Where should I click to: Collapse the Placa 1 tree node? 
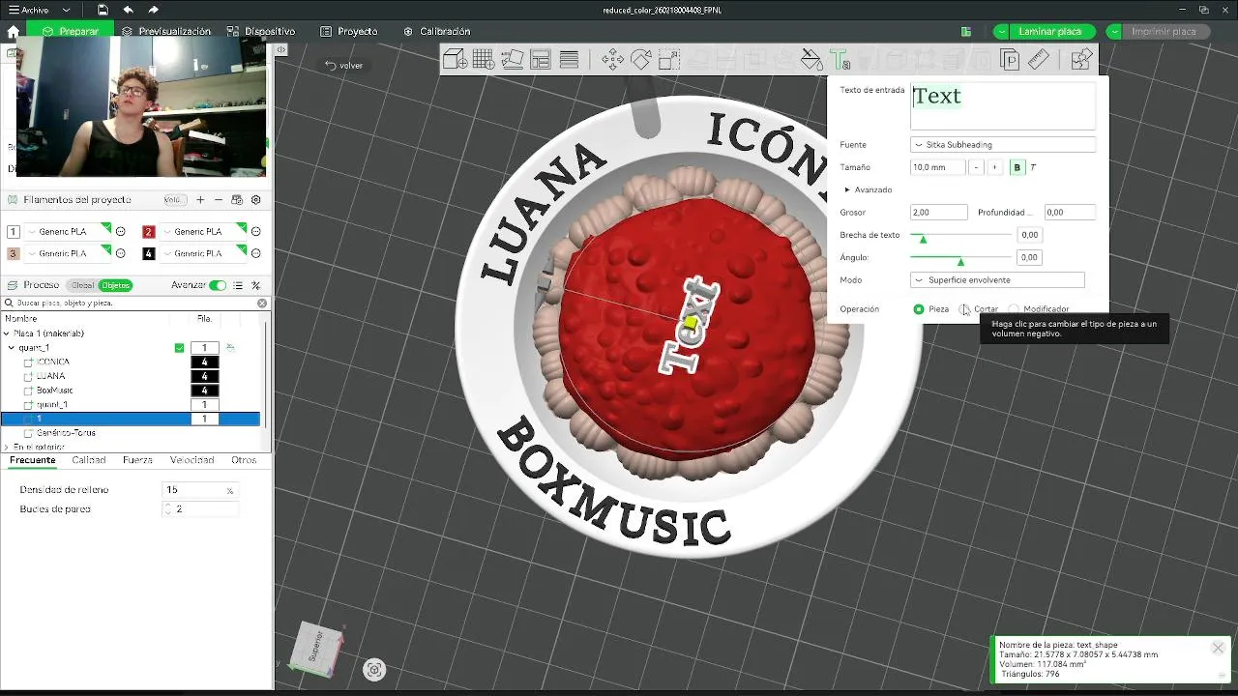tap(7, 333)
